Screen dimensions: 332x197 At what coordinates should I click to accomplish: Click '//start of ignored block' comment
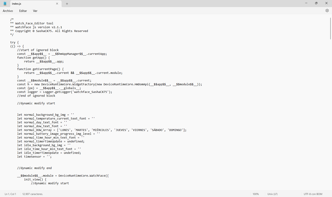38,50
